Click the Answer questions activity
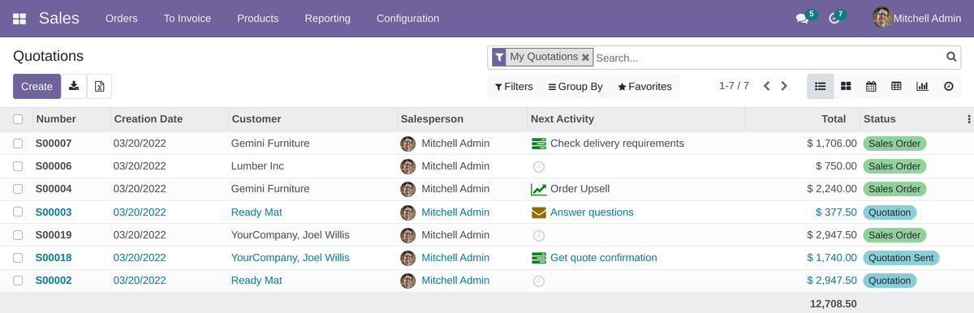974x313 pixels. coord(592,212)
